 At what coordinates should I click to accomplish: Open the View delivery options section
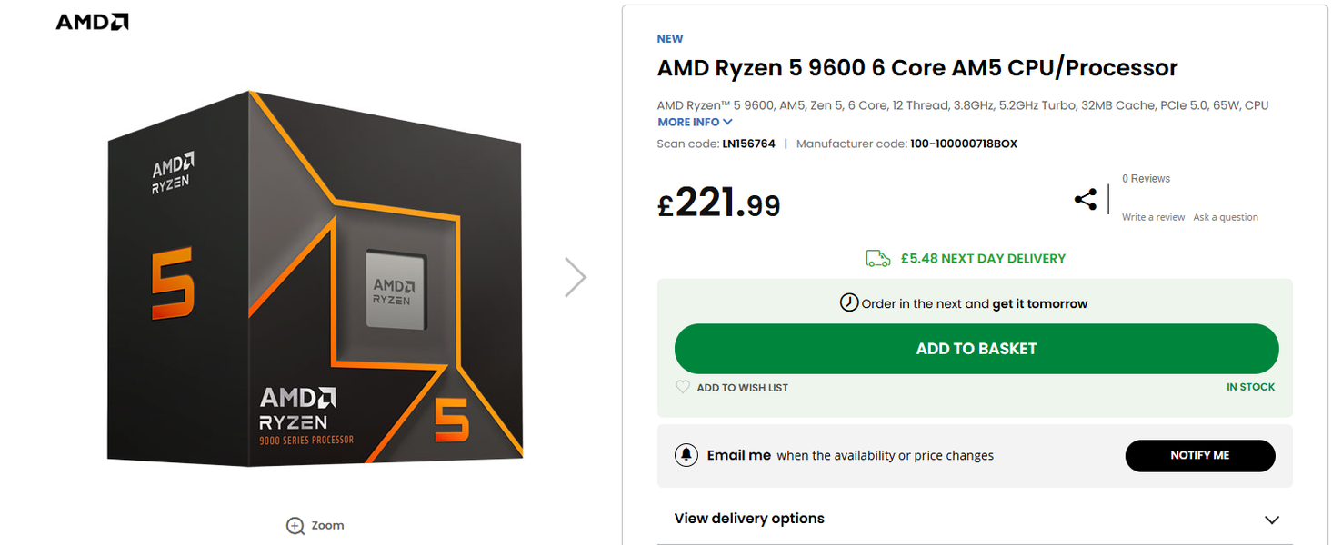(x=749, y=519)
